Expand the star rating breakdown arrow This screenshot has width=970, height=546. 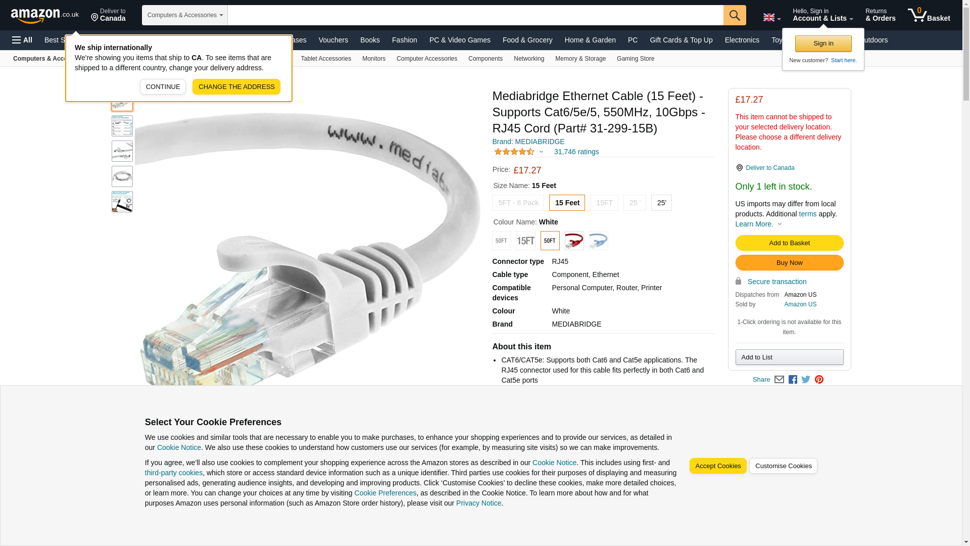tap(541, 152)
